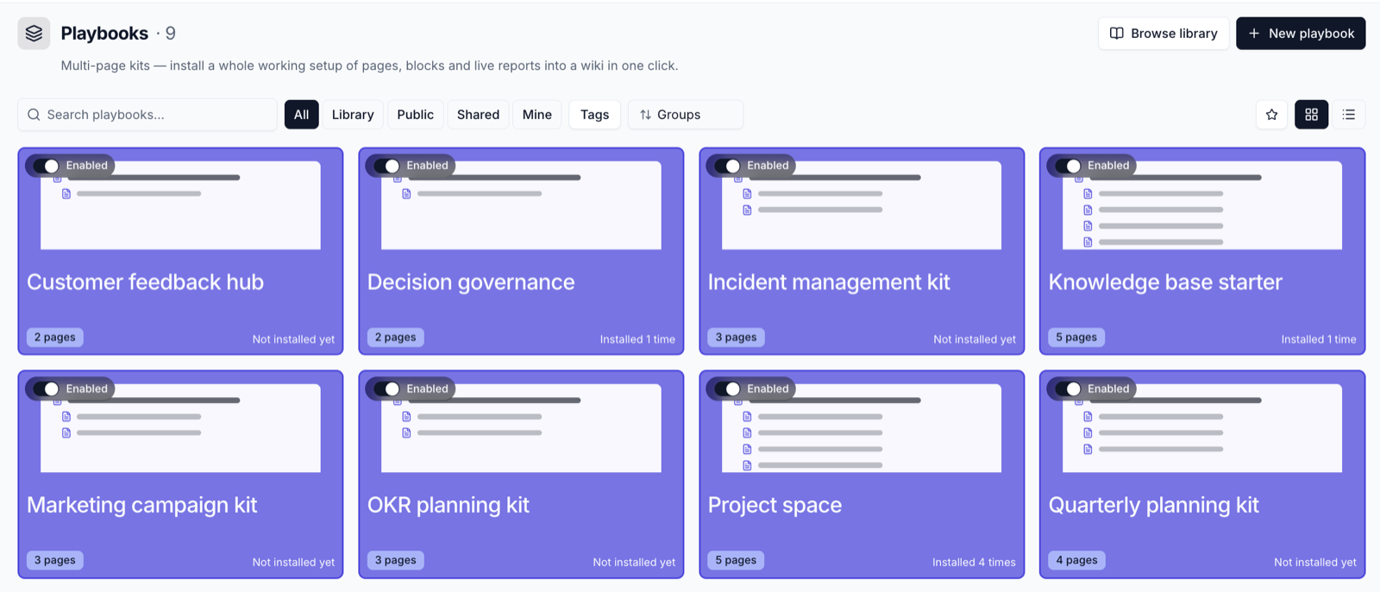This screenshot has height=592, width=1380.
Task: Click 3 pages badge on OKR planning kit
Action: click(x=396, y=560)
